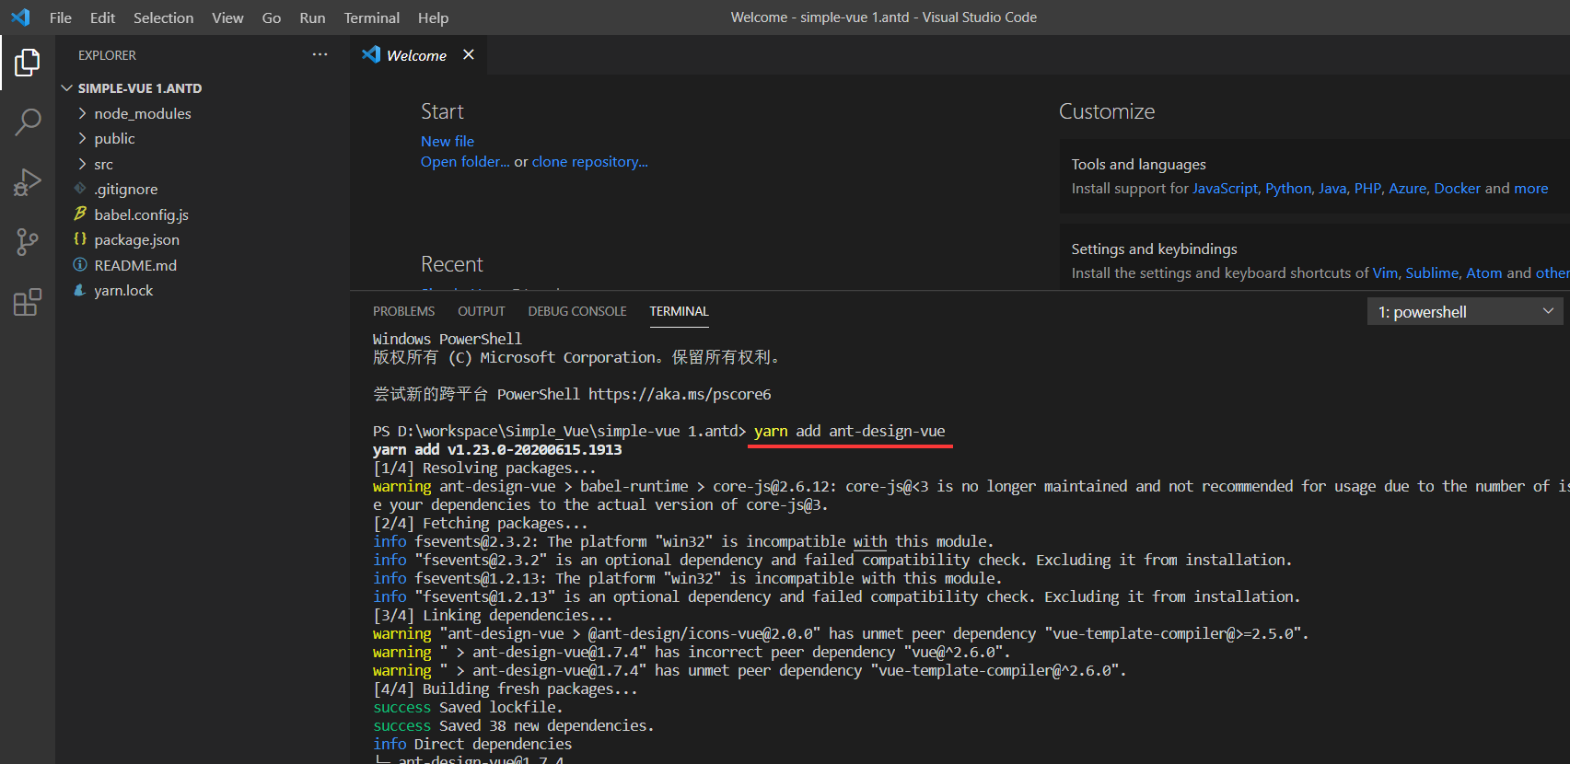Click the yarn.lock file icon

[80, 290]
